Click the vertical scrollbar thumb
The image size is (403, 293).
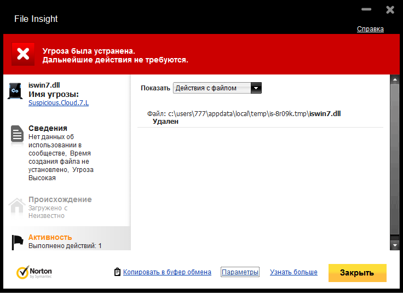(395, 159)
